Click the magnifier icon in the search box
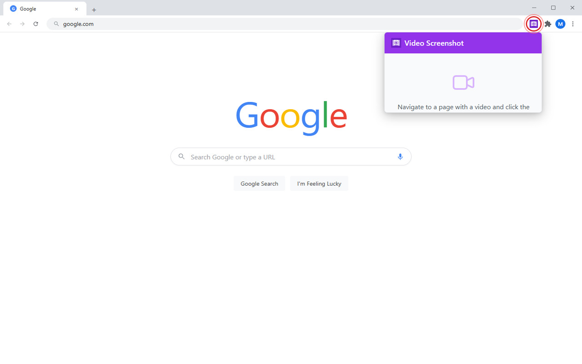Image resolution: width=582 pixels, height=364 pixels. [181, 157]
